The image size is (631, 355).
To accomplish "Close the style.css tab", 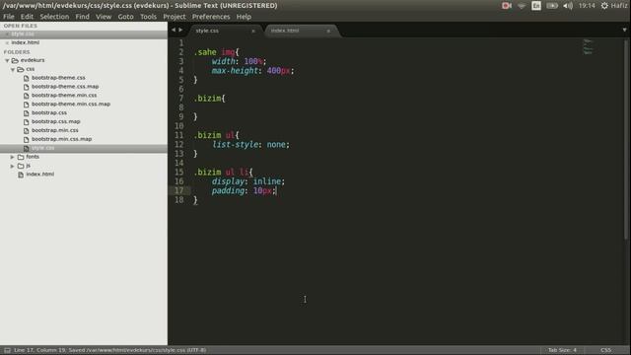I will point(253,31).
